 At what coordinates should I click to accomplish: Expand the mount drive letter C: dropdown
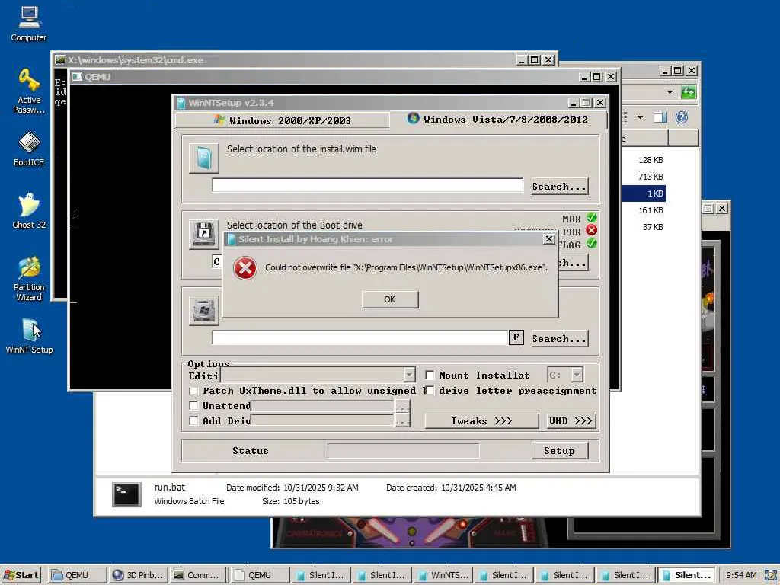pos(577,375)
